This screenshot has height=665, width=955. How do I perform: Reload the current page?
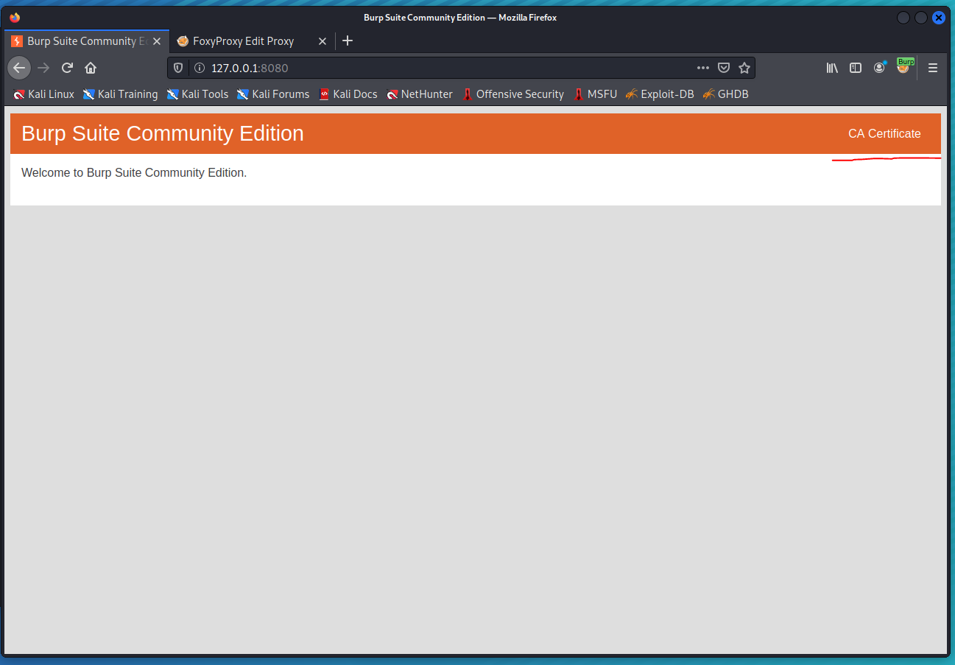pyautogui.click(x=66, y=67)
